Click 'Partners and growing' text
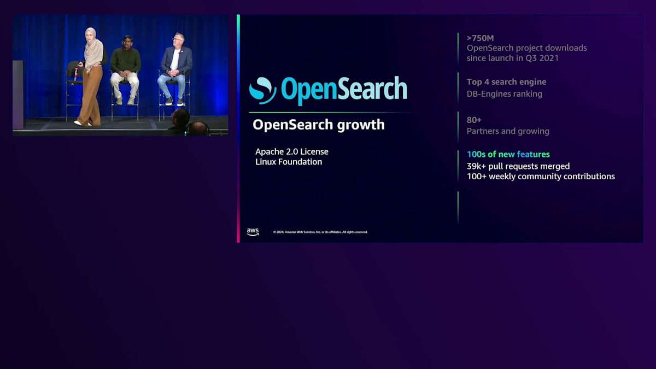The height and width of the screenshot is (369, 656). coord(508,131)
